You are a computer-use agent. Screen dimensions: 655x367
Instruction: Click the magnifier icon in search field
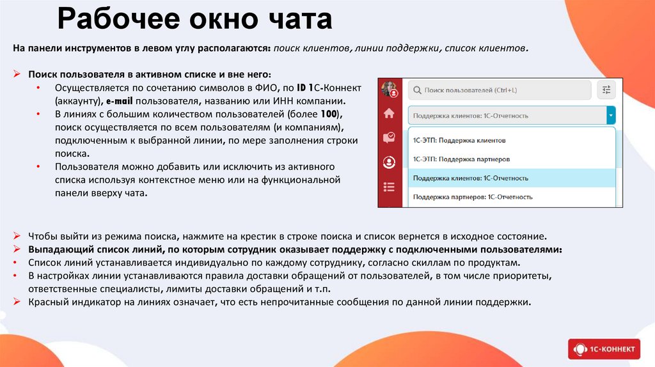[417, 90]
